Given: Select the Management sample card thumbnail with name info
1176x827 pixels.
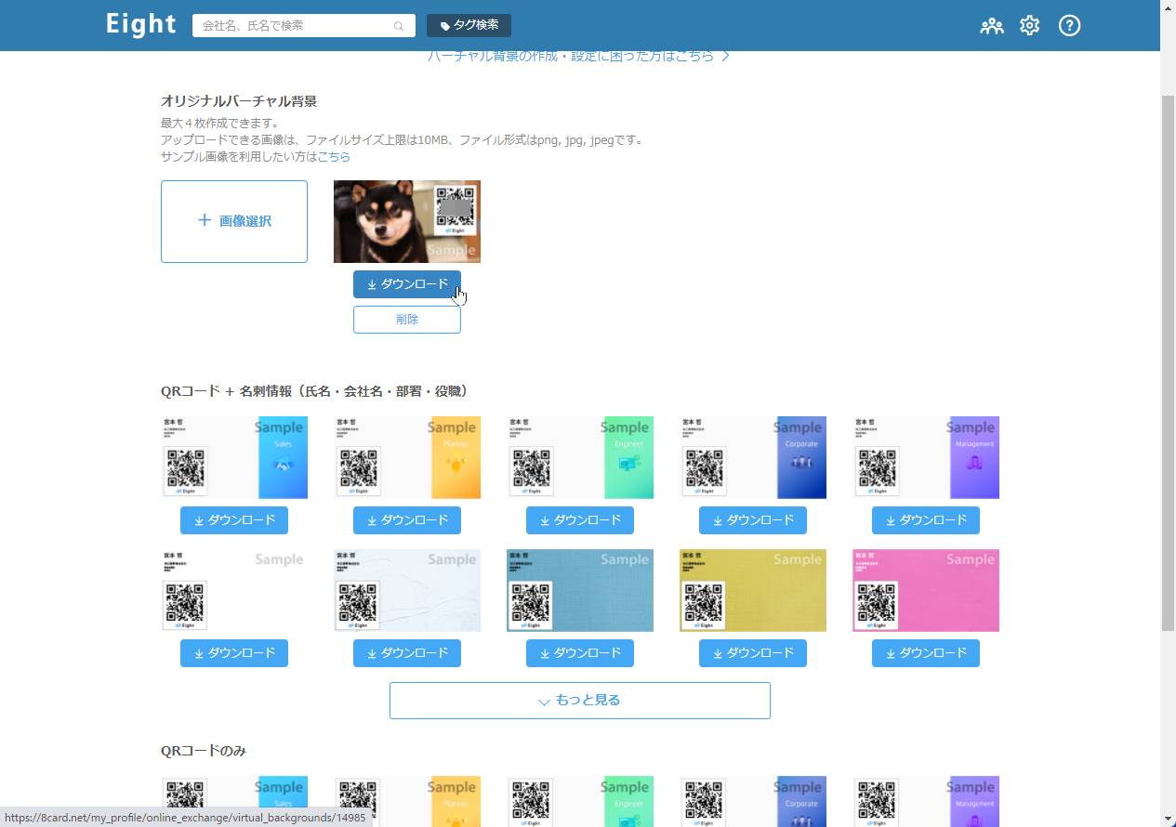Looking at the screenshot, I should (x=926, y=457).
